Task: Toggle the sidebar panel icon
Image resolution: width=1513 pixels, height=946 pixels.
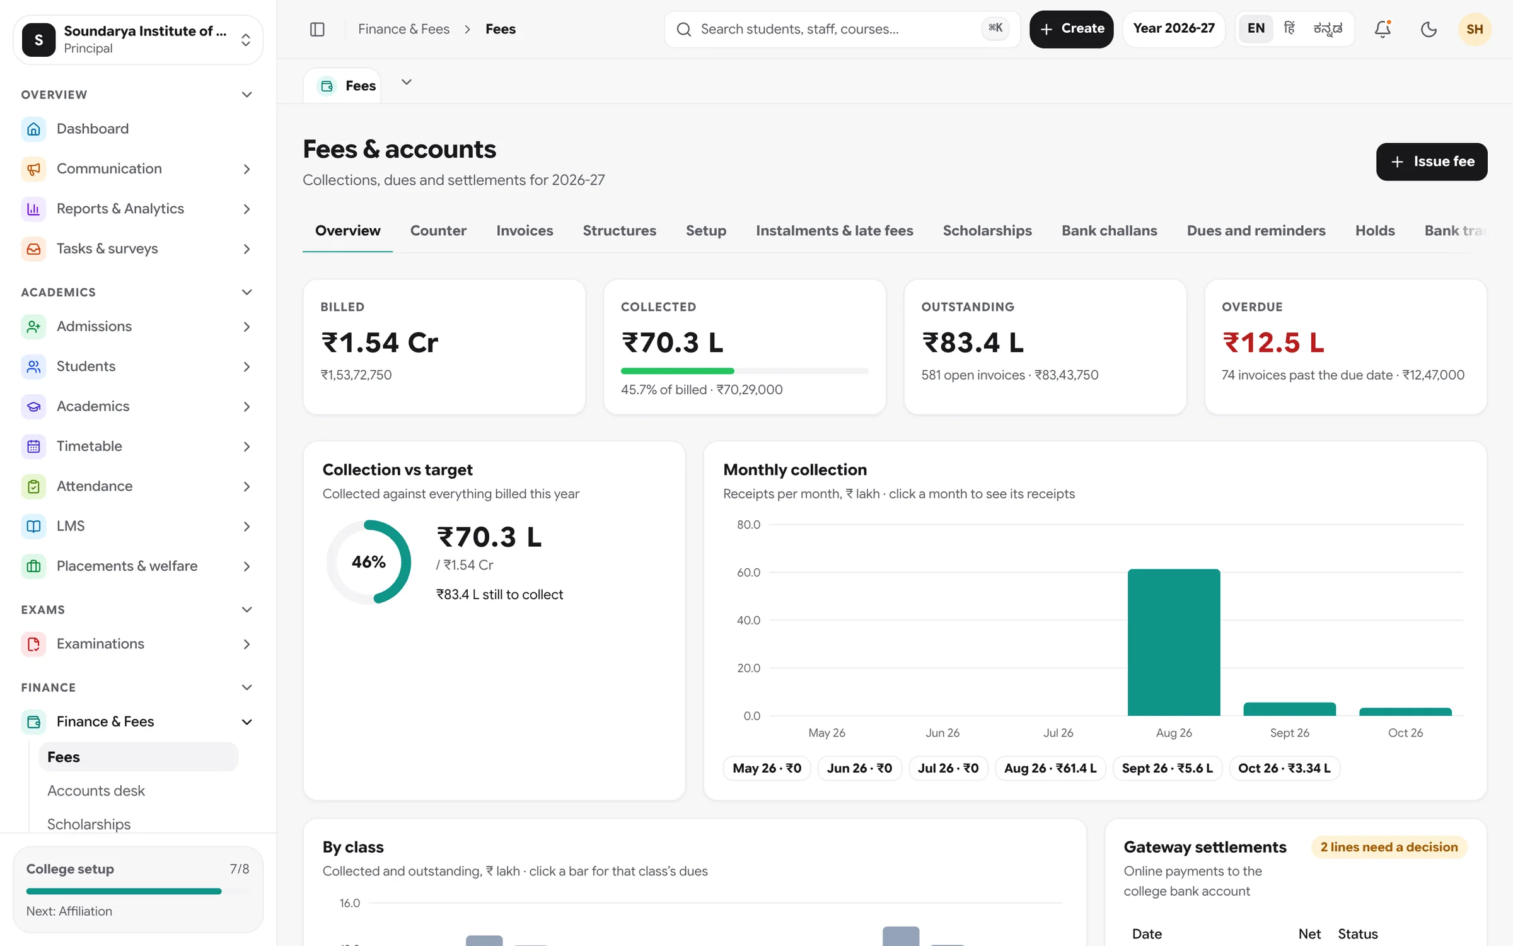Action: click(317, 29)
